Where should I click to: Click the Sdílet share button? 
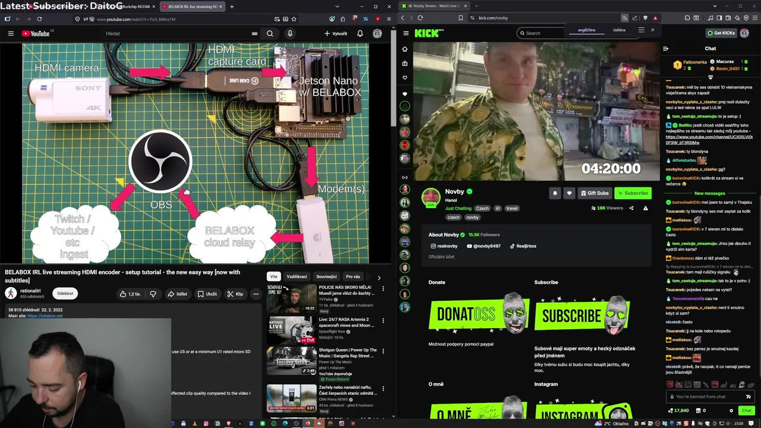click(x=177, y=294)
